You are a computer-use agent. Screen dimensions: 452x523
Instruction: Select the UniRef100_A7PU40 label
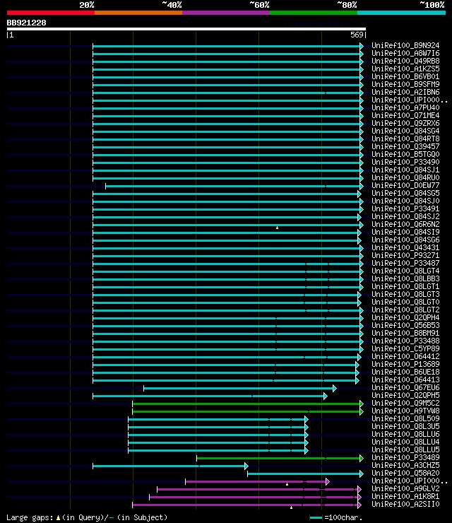click(405, 107)
